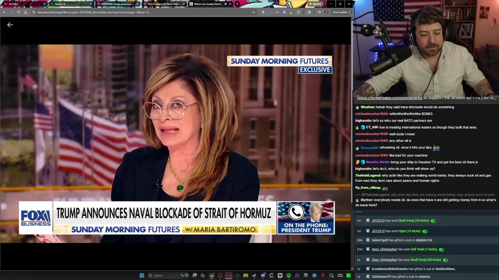499x280 pixels.
Task: Close the Home / X tab
Action: [x=92, y=4]
